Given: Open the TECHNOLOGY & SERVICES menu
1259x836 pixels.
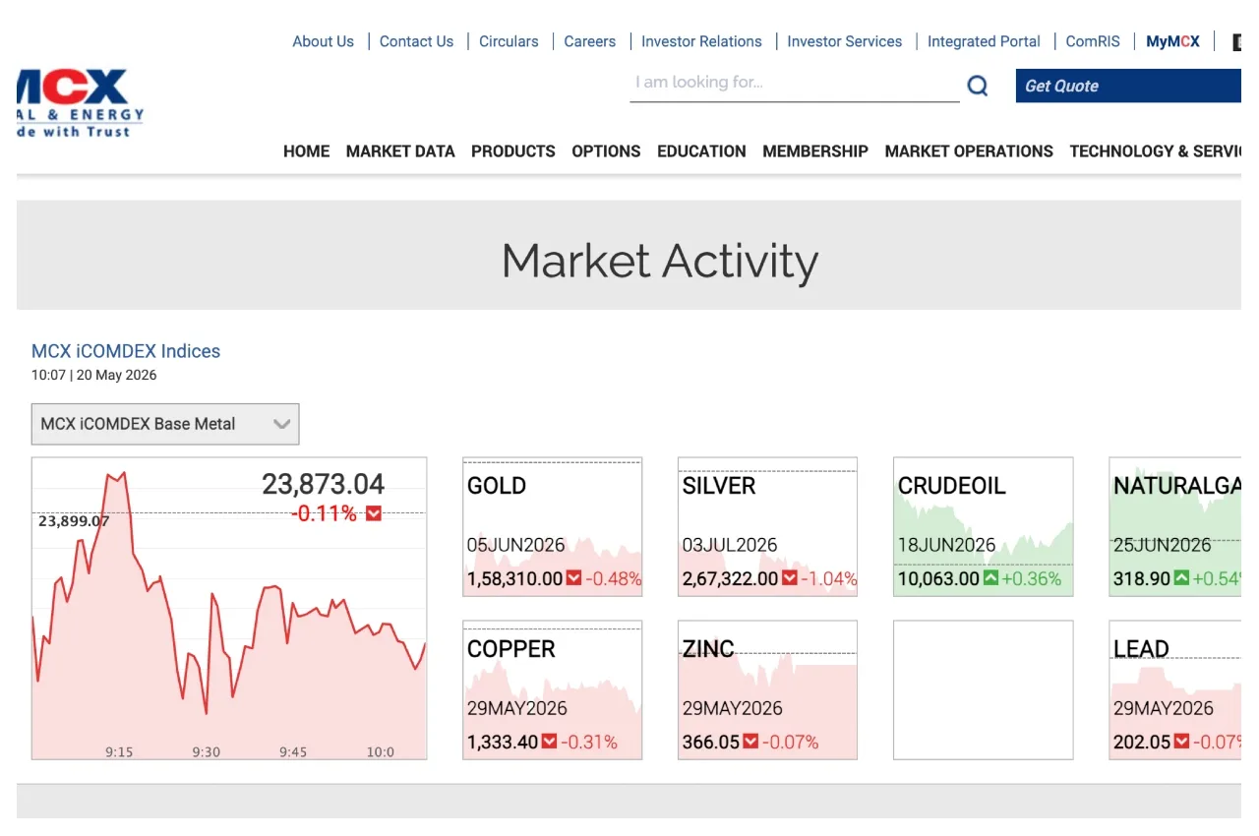Looking at the screenshot, I should pyautogui.click(x=1155, y=151).
